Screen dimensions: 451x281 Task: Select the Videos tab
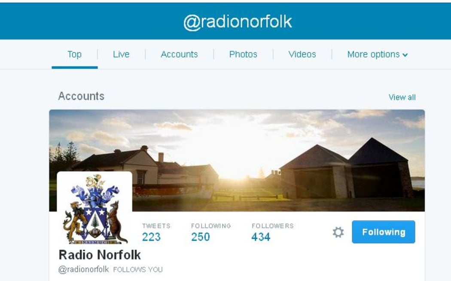302,54
